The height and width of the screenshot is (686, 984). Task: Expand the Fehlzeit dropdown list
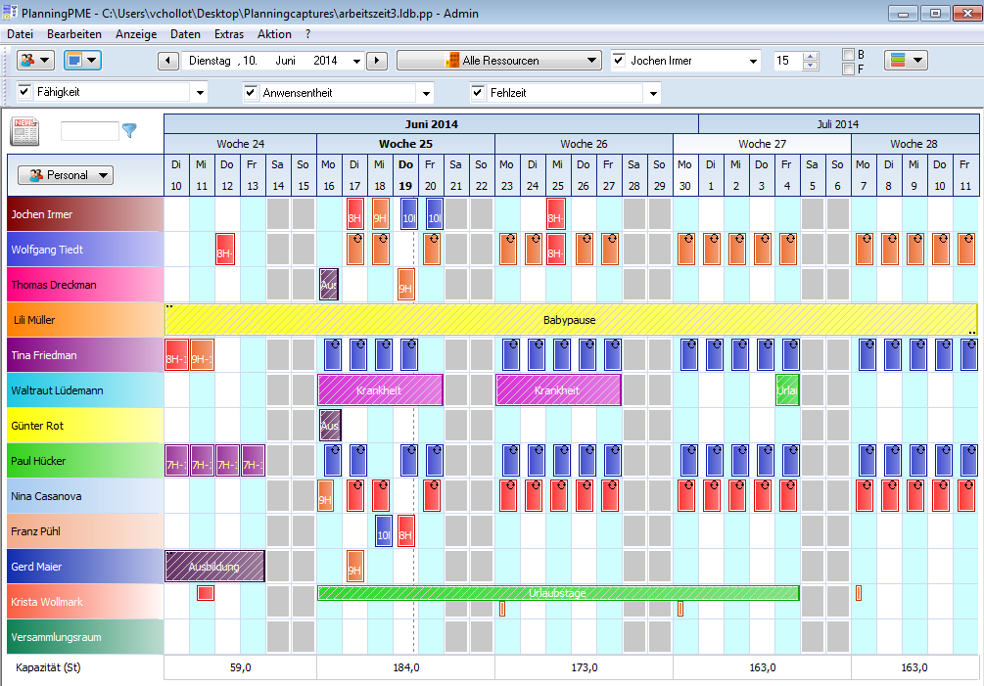pos(652,93)
